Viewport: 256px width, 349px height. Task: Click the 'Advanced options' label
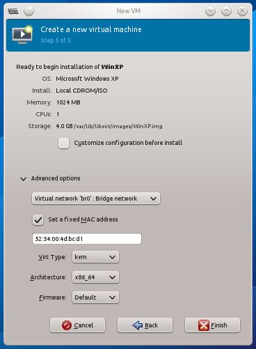(x=56, y=178)
